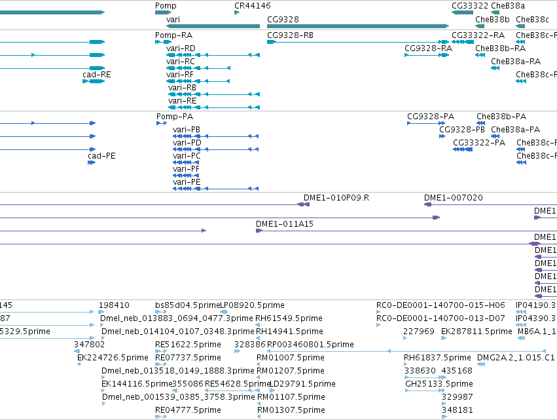Screen dimensions: 557x420
Task: Click the RM01007.5prime EST label
Action: (x=291, y=358)
